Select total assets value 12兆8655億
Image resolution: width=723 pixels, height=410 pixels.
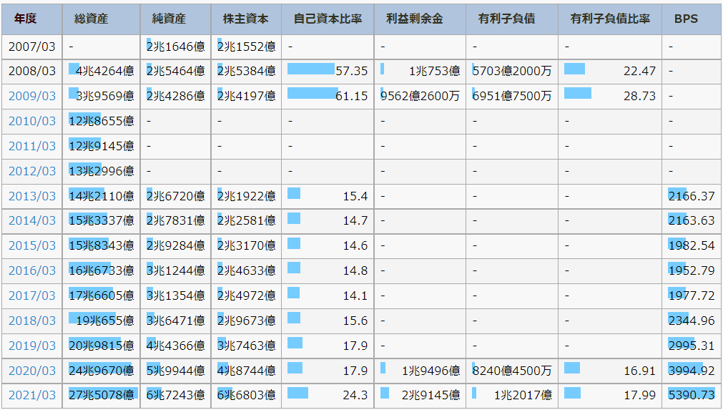click(102, 121)
